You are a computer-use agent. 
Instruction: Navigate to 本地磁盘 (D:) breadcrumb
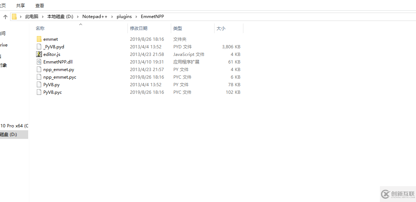click(x=60, y=17)
